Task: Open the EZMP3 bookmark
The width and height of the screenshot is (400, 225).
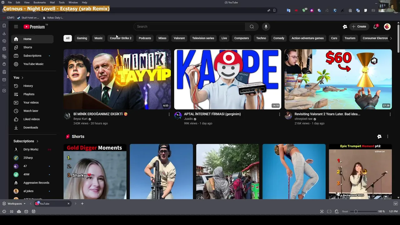Action: pyautogui.click(x=9, y=18)
